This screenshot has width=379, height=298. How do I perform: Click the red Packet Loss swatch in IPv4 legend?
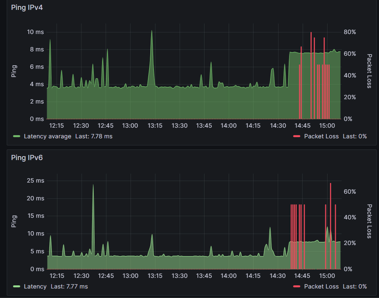[x=297, y=136]
